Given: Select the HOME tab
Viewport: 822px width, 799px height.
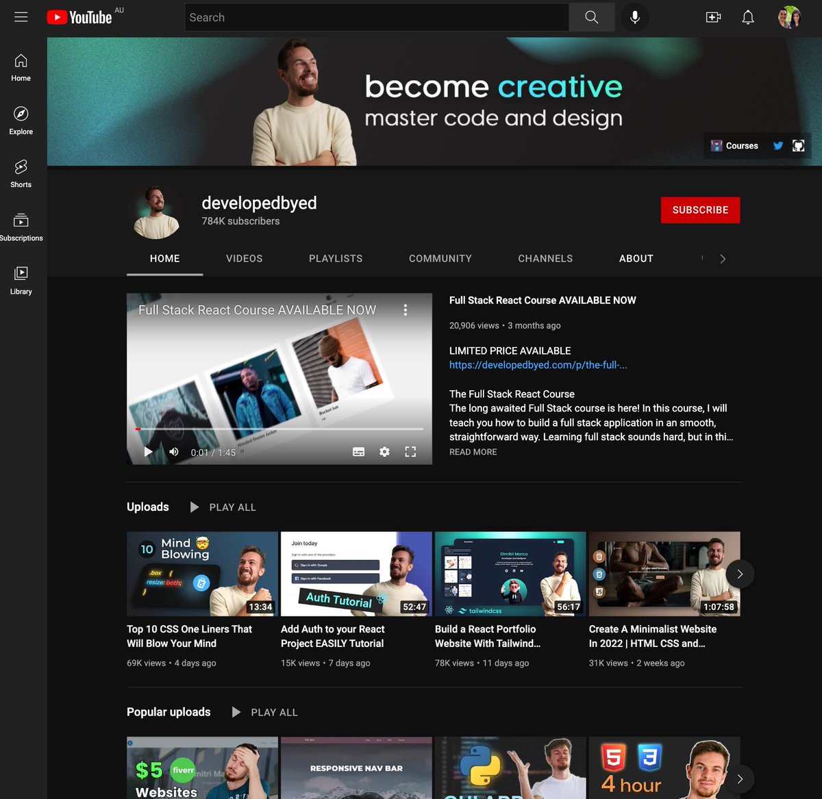Looking at the screenshot, I should [x=165, y=259].
